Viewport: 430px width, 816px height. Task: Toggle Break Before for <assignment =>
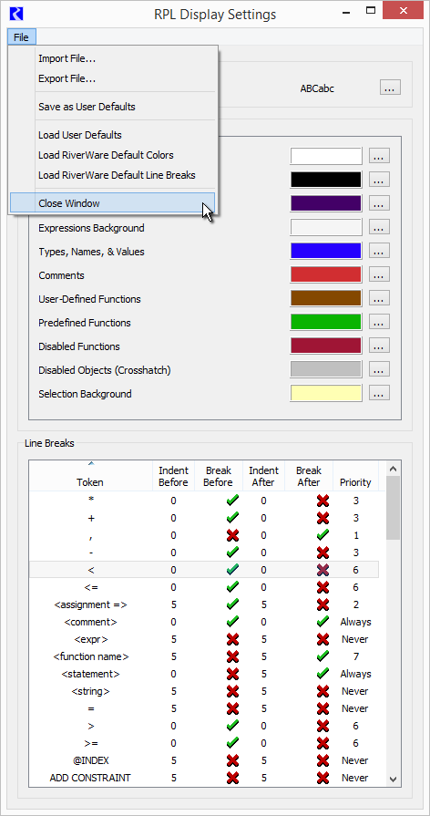232,604
